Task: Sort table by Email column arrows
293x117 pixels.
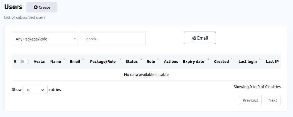Action: (x=83, y=59)
